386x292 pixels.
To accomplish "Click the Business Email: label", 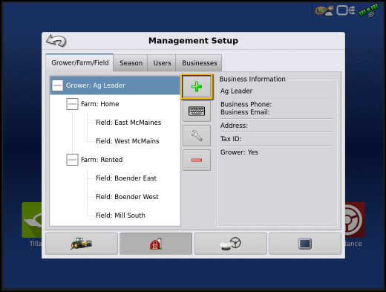I will [x=245, y=112].
